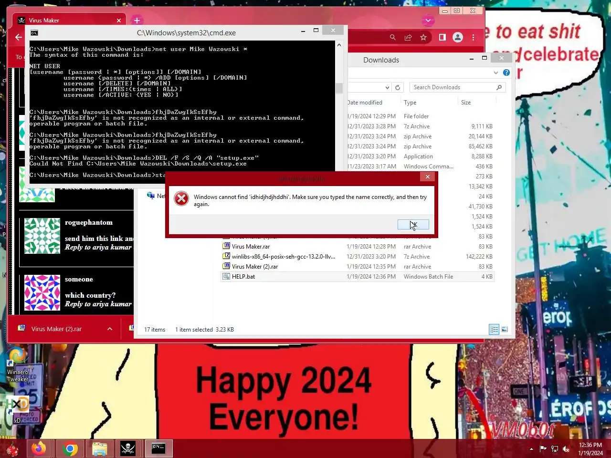Sort files by Size column
The width and height of the screenshot is (611, 458).
[x=466, y=103]
